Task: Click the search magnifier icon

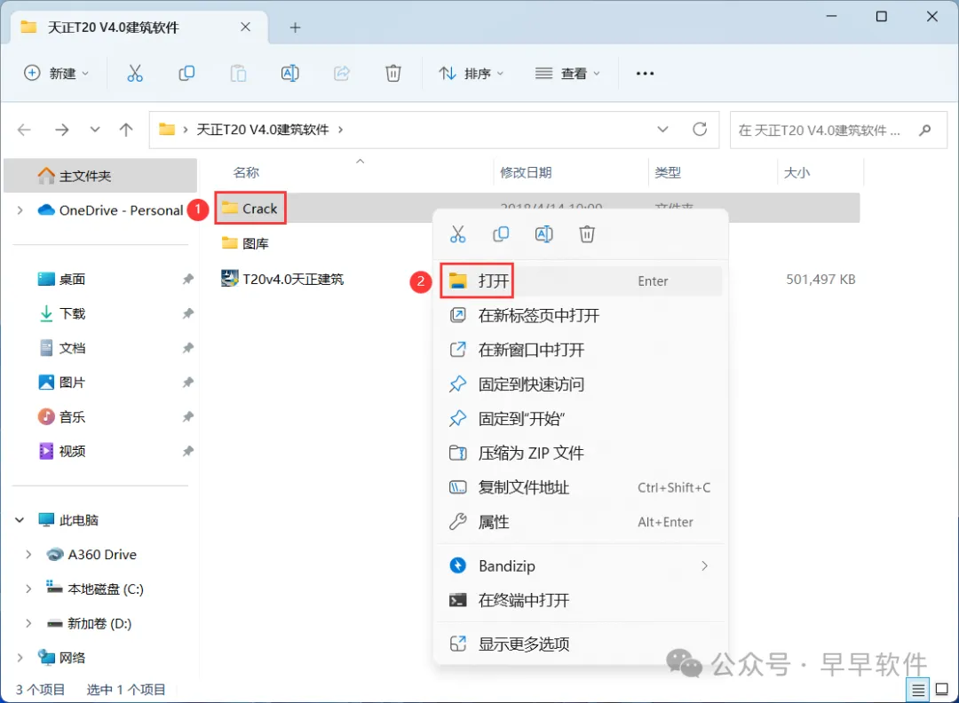Action: click(x=925, y=130)
